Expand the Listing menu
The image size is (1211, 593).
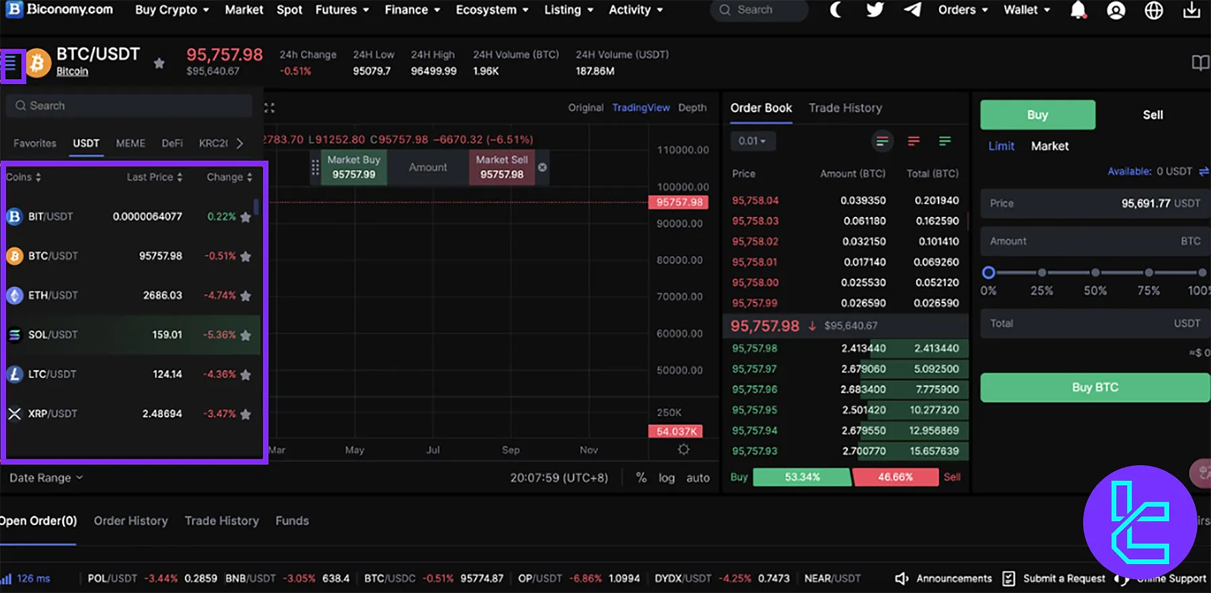569,10
